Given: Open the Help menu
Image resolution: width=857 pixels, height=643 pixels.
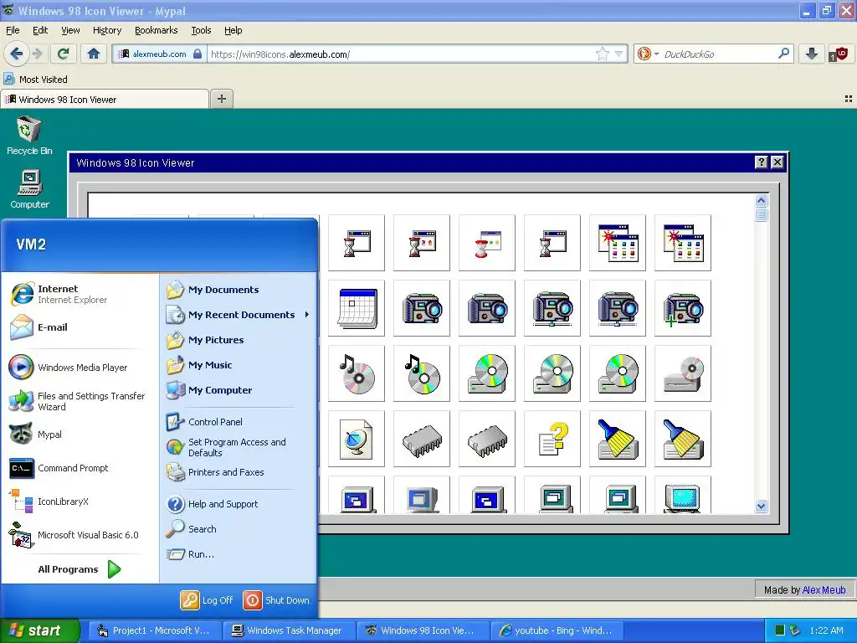Looking at the screenshot, I should point(233,30).
